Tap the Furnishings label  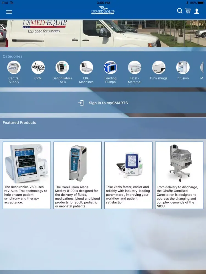click(159, 78)
